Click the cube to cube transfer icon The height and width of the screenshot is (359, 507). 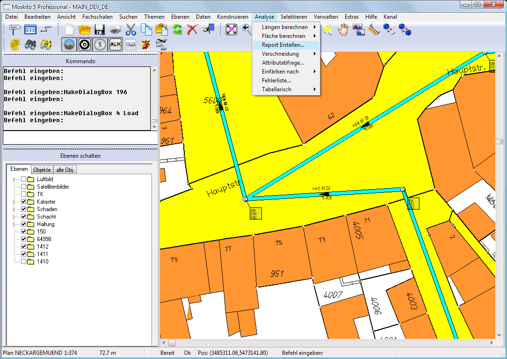[x=405, y=29]
